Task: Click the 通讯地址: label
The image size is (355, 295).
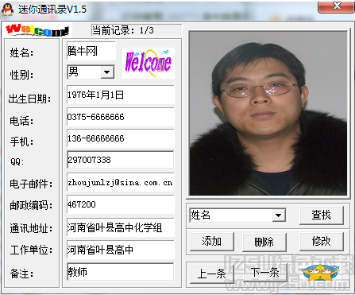Action: [x=31, y=228]
